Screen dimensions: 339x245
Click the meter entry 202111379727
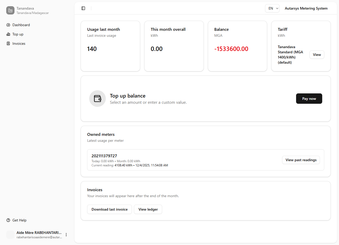click(x=104, y=156)
